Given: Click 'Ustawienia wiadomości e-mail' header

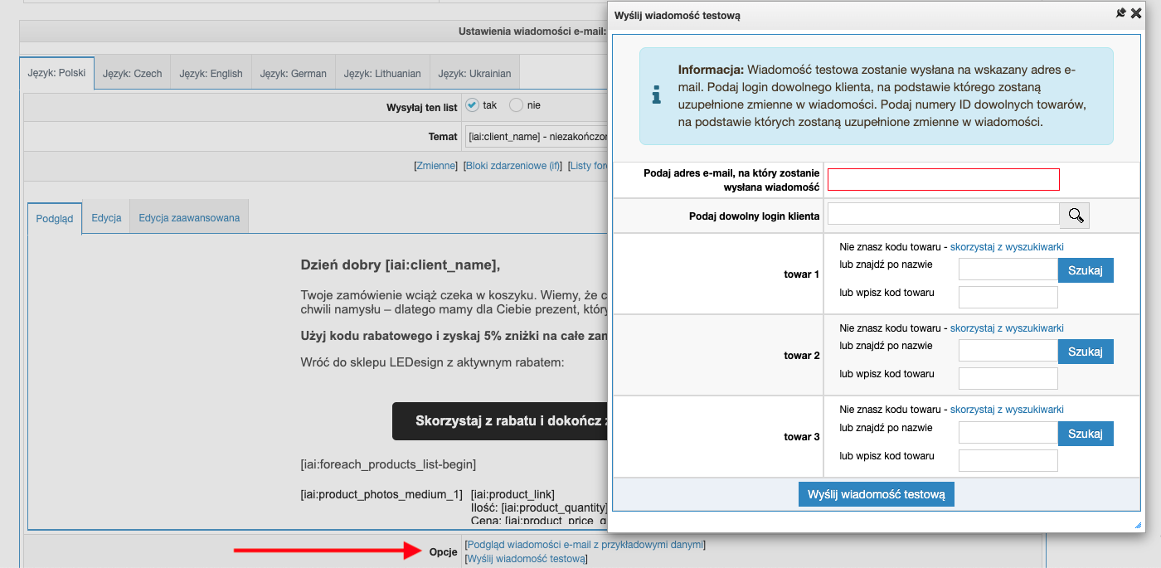Looking at the screenshot, I should (532, 32).
